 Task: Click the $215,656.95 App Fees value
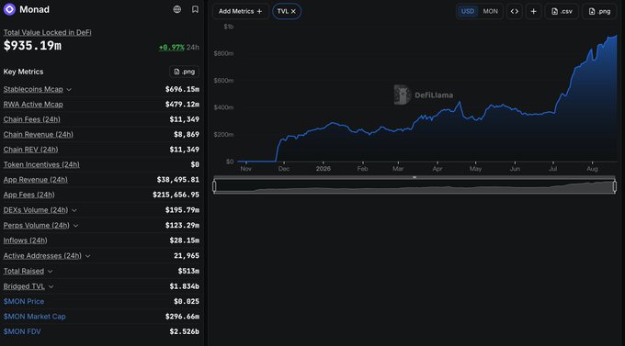point(176,195)
